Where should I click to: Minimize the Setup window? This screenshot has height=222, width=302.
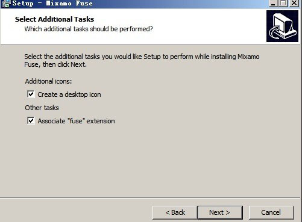point(273,3)
